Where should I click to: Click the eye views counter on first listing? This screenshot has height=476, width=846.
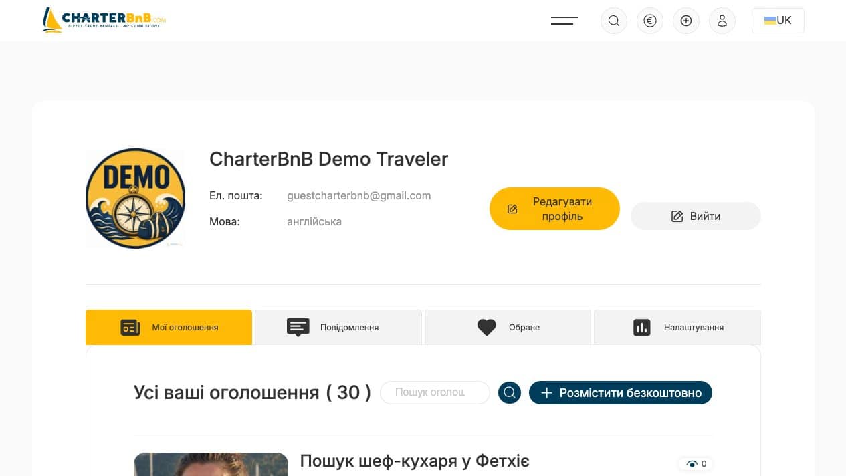tap(696, 463)
